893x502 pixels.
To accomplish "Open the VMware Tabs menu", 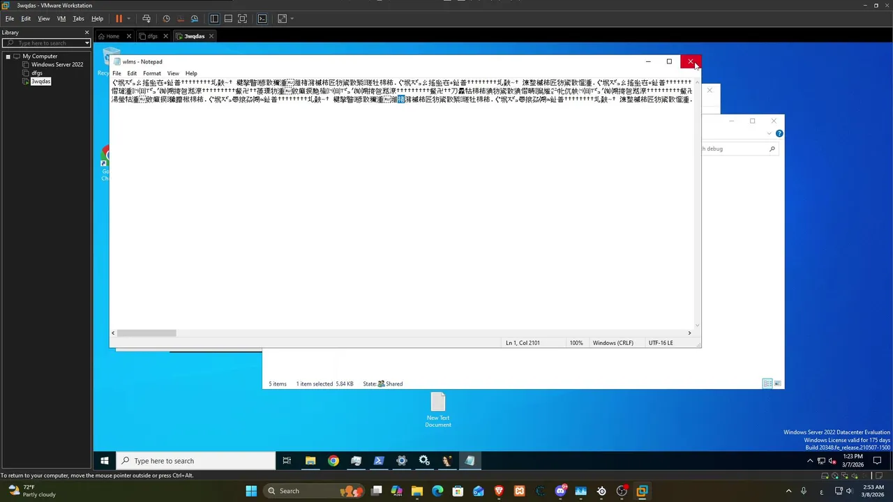I will pos(78,19).
